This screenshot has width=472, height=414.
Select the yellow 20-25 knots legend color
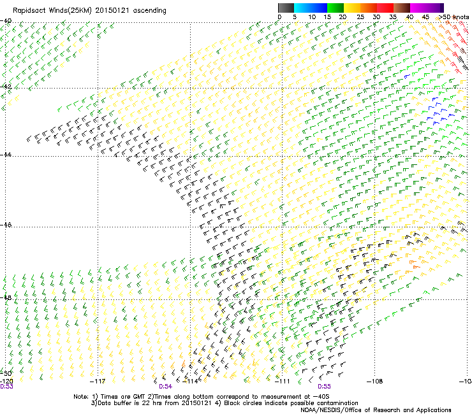point(352,8)
